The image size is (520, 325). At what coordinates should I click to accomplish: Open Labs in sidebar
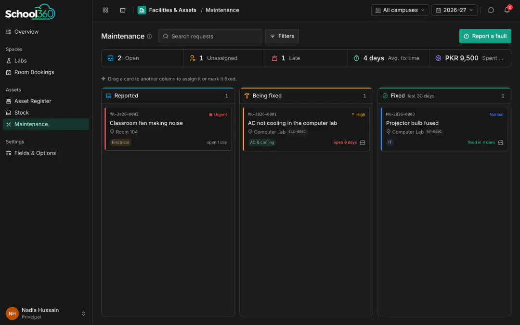[x=46, y=61]
